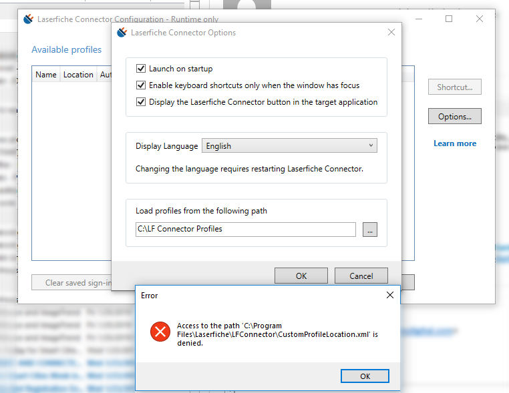
Task: Toggle the Launch on startup checkbox
Action: [x=141, y=69]
